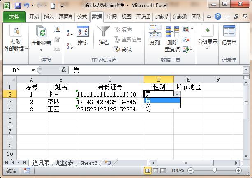
Task: Switch to Page Layout view in status bar
Action: pos(155,170)
